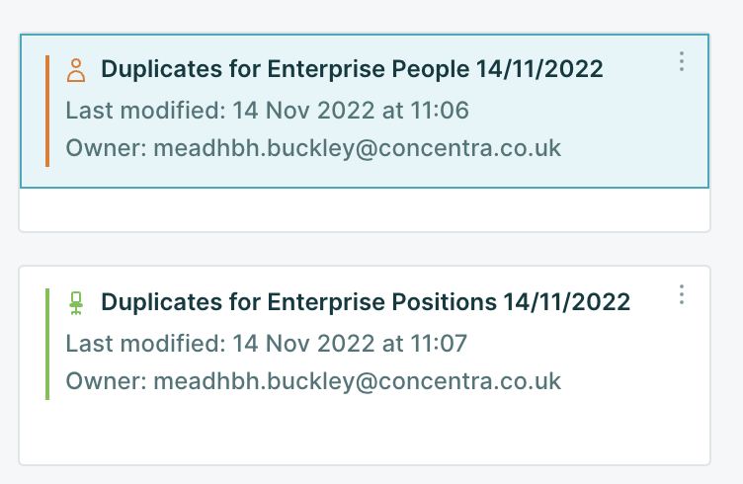Viewport: 743px width, 484px height.
Task: Click the green color bar on Positions card
Action: point(46,344)
